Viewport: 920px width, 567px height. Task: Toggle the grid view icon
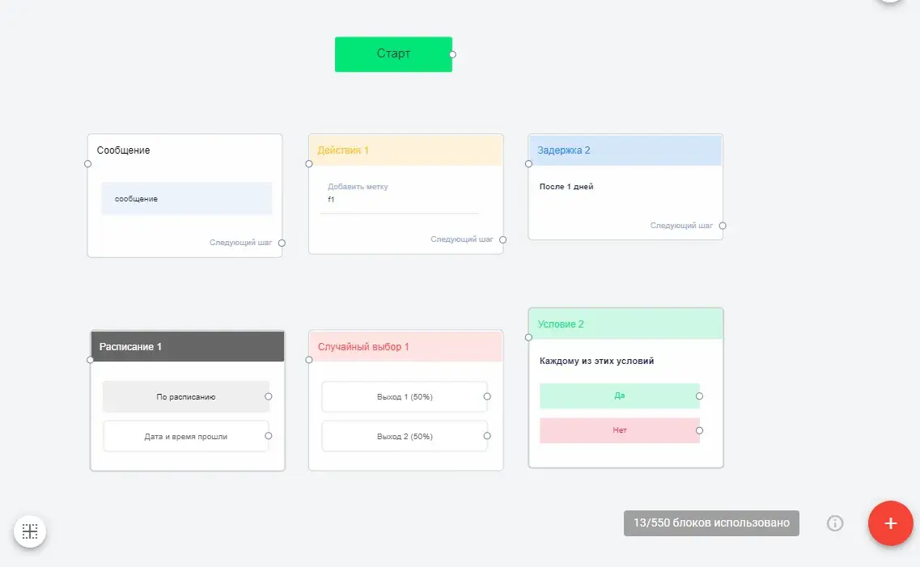coord(30,531)
